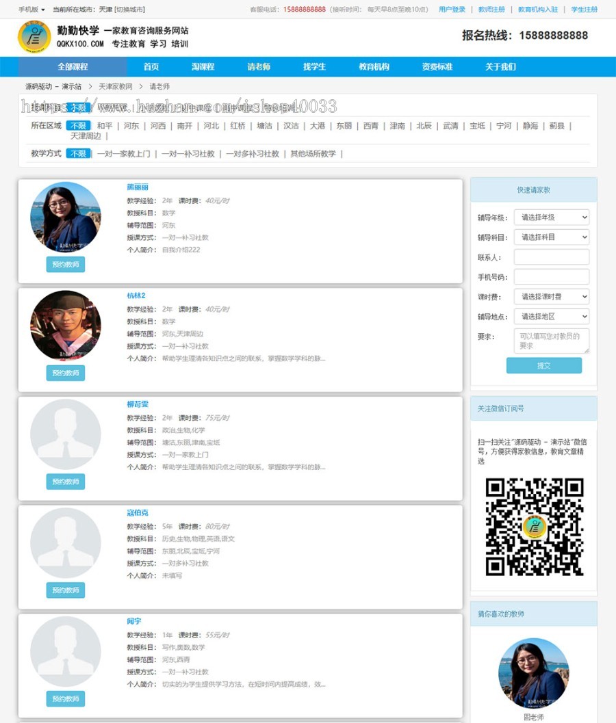Click the 切换城市 city switch link

[x=129, y=9]
